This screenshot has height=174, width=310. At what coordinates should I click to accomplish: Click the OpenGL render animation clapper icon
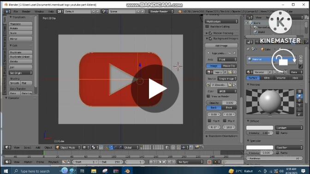[x=201, y=147]
